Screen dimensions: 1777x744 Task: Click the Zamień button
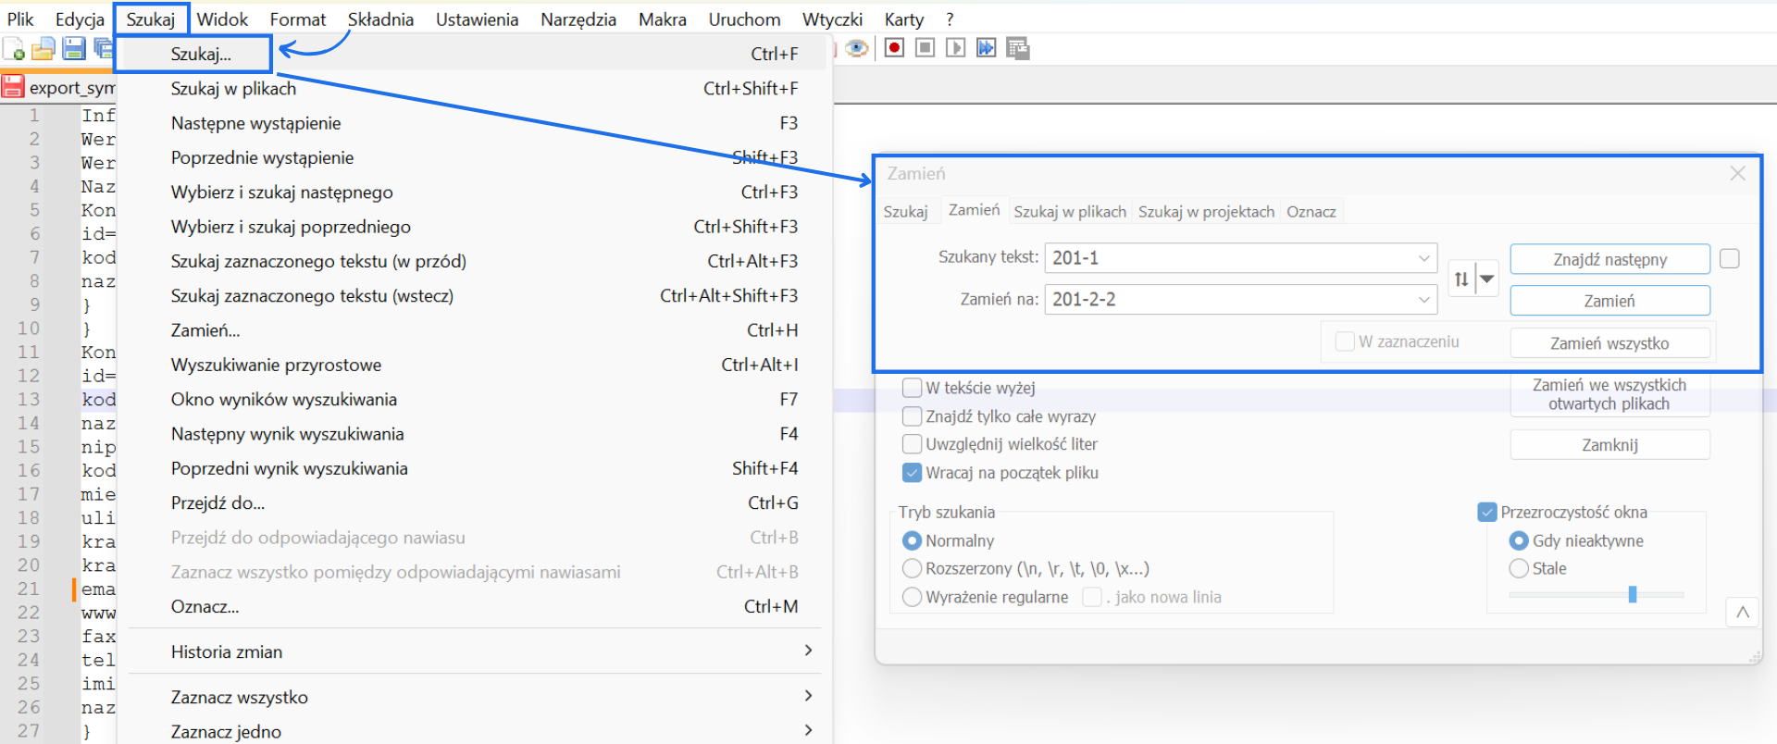[1609, 301]
